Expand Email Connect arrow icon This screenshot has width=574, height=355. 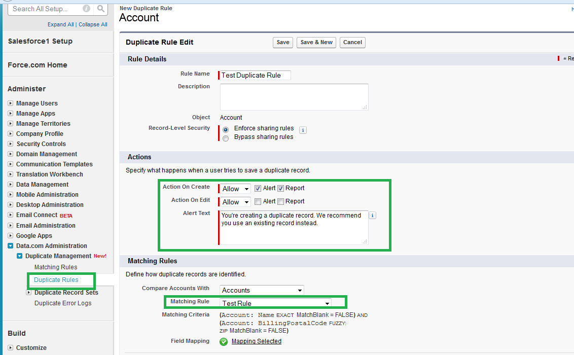[x=11, y=215]
